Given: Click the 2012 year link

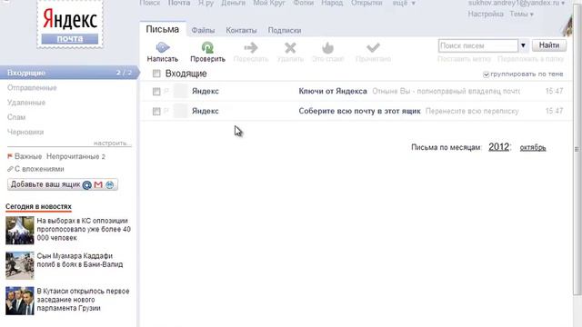Looking at the screenshot, I should click(498, 147).
